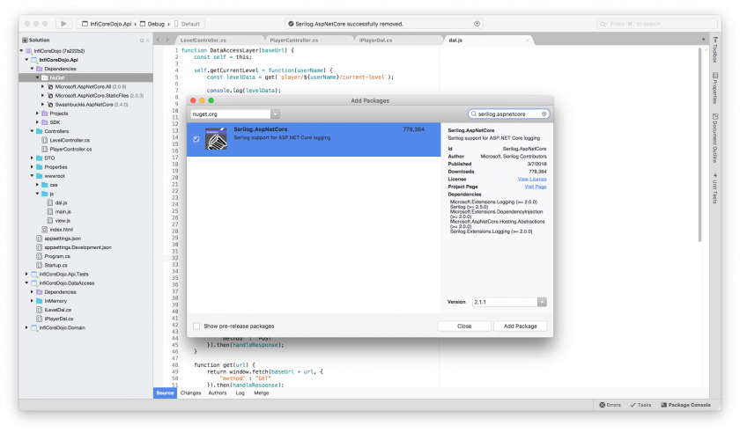Click the Add Package button
Screen dimensions: 740x433
coord(520,326)
